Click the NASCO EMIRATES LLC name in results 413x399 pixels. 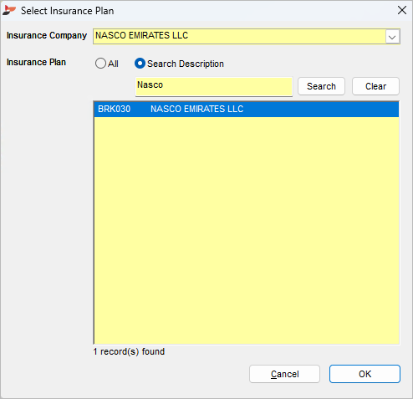[196, 109]
